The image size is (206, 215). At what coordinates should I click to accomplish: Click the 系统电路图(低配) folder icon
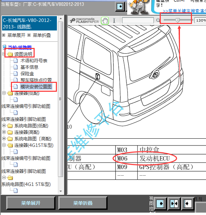pos(10,126)
